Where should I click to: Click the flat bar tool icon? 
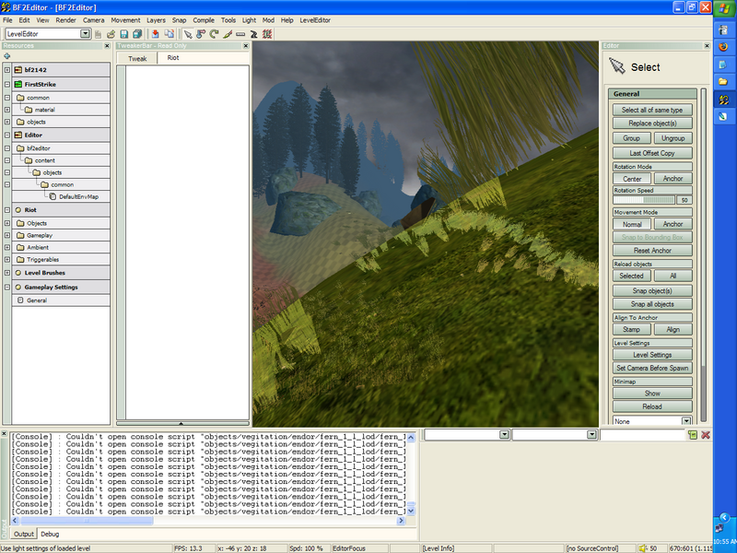coord(240,34)
